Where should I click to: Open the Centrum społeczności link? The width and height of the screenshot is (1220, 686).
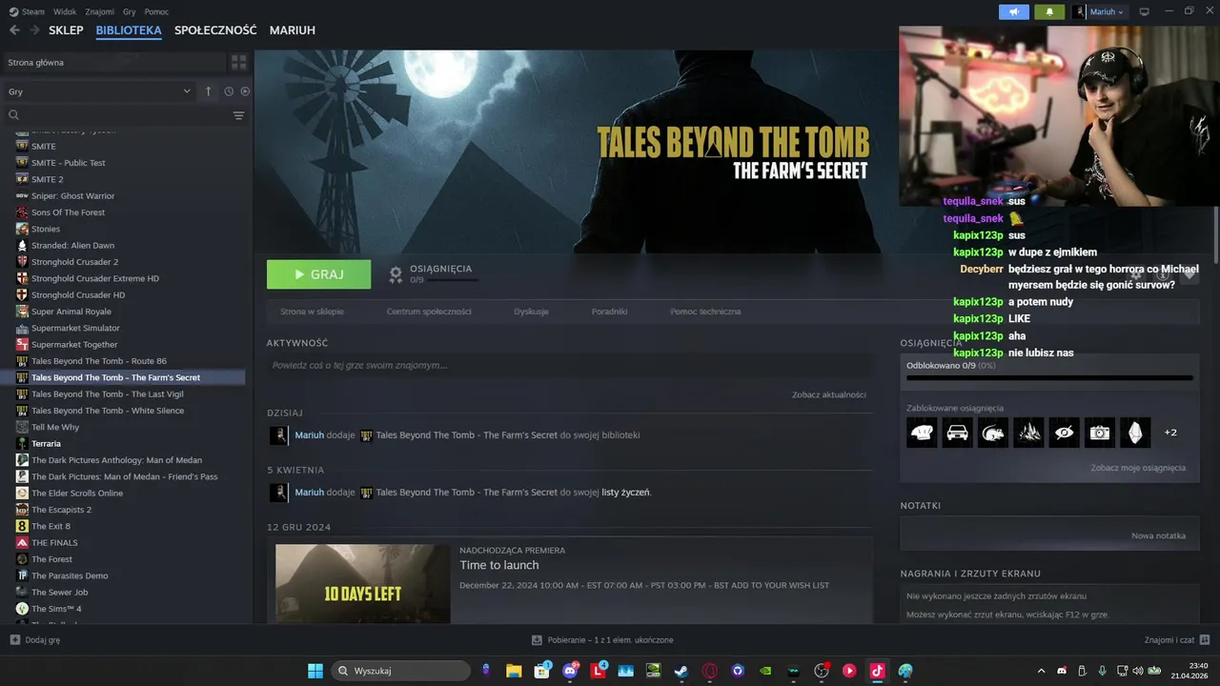[x=429, y=312]
